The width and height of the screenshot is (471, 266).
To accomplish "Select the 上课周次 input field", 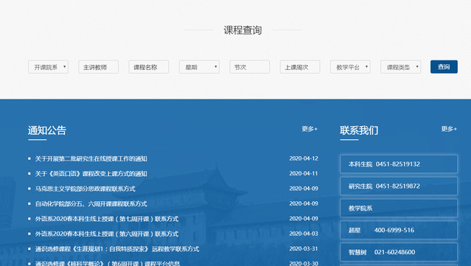I will 300,67.
